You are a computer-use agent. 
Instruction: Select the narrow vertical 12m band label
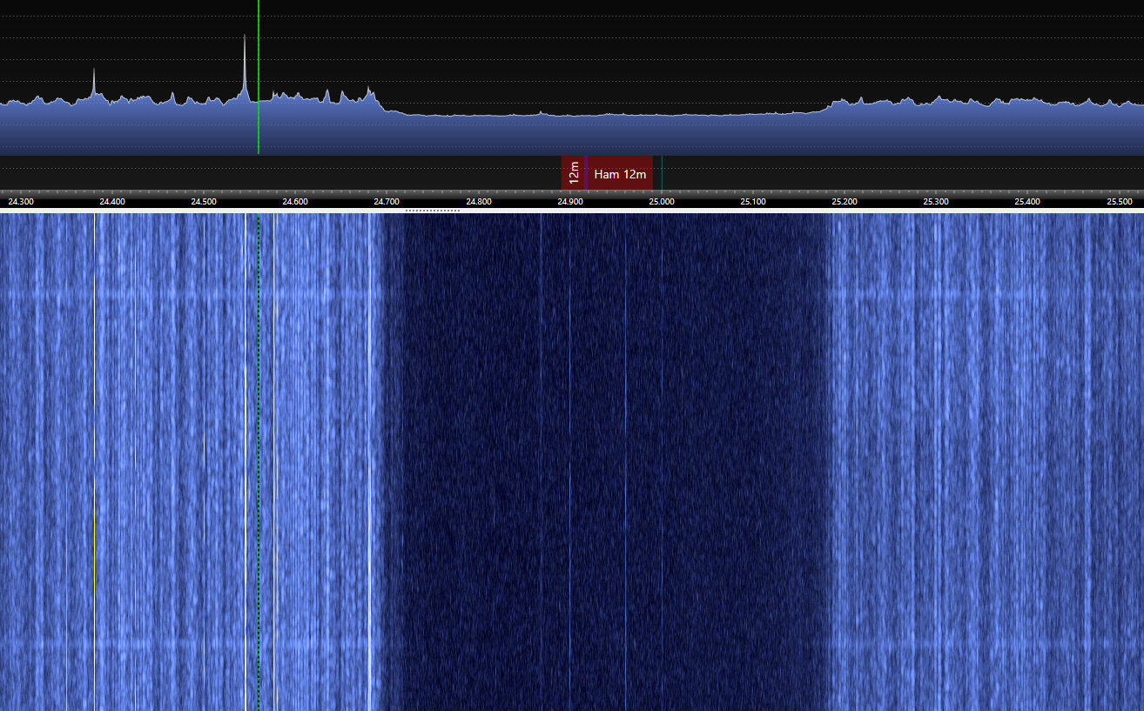click(x=573, y=173)
